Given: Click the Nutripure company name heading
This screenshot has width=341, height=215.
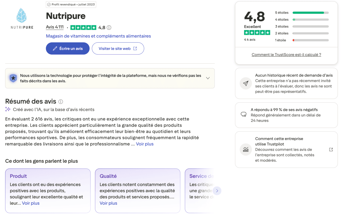Looking at the screenshot, I should coord(66,16).
